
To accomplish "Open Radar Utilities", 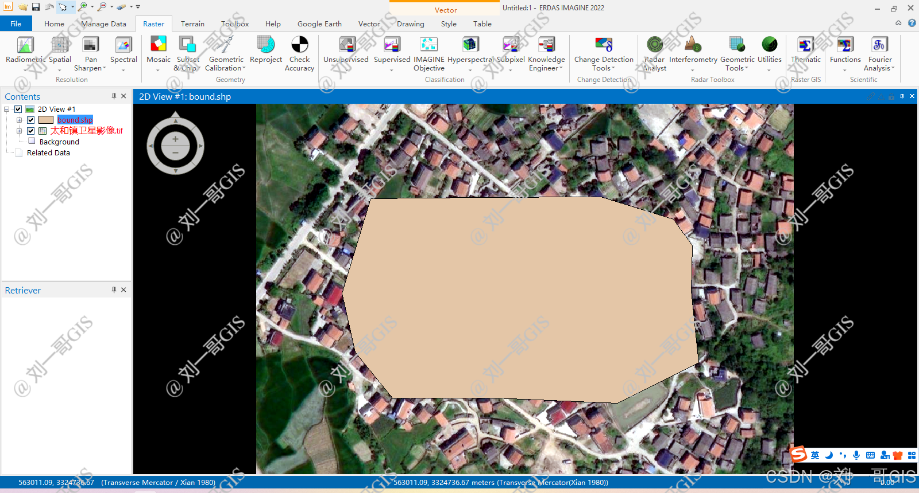I will click(x=769, y=50).
